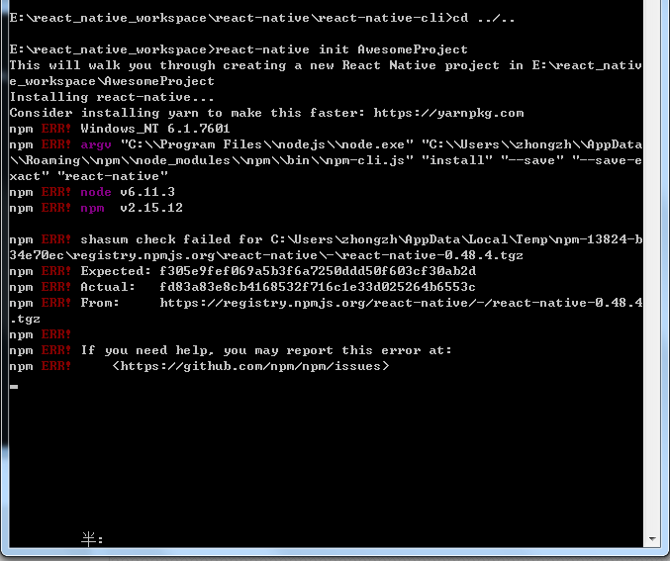
Task: Click the "react-native init AwesomeProject" command text
Action: coord(341,49)
